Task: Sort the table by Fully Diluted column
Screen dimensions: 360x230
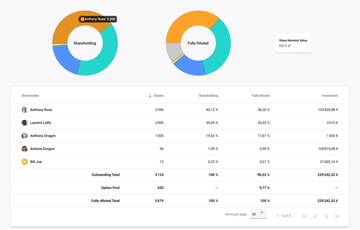Action: tap(261, 96)
